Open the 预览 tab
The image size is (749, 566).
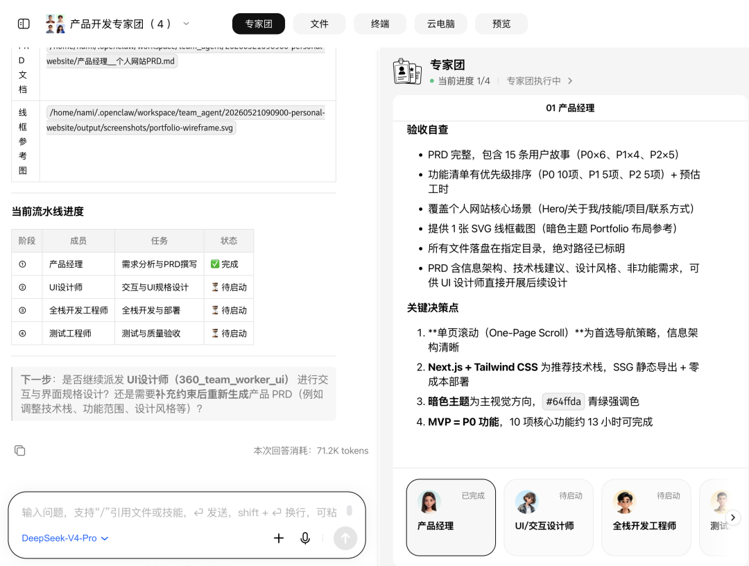click(501, 24)
